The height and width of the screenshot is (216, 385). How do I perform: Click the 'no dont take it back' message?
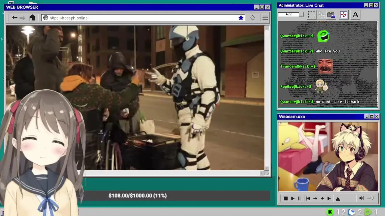click(x=337, y=102)
